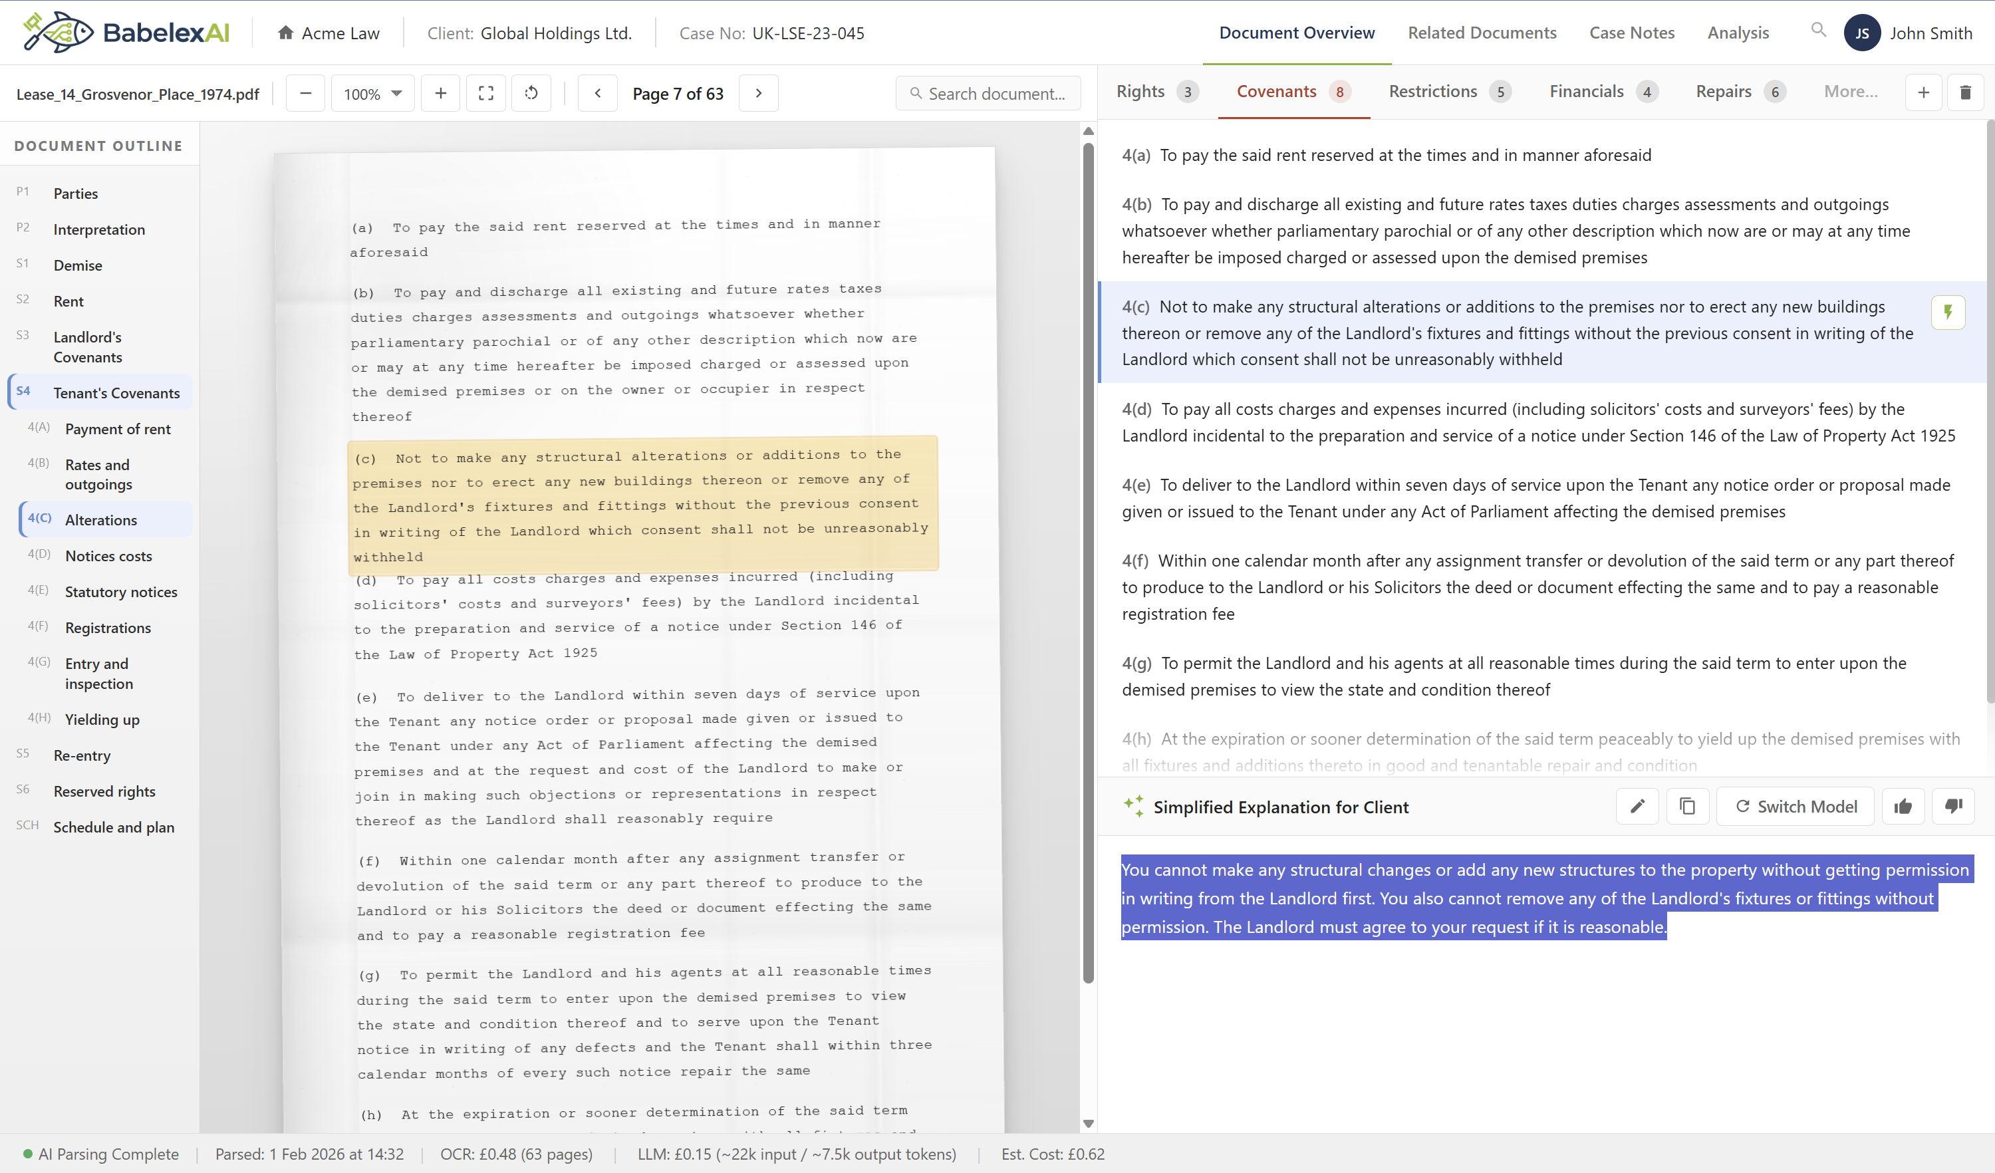Click the sparkle AI icon beside Simplified Explanation
The image size is (1995, 1173).
pyautogui.click(x=1133, y=806)
